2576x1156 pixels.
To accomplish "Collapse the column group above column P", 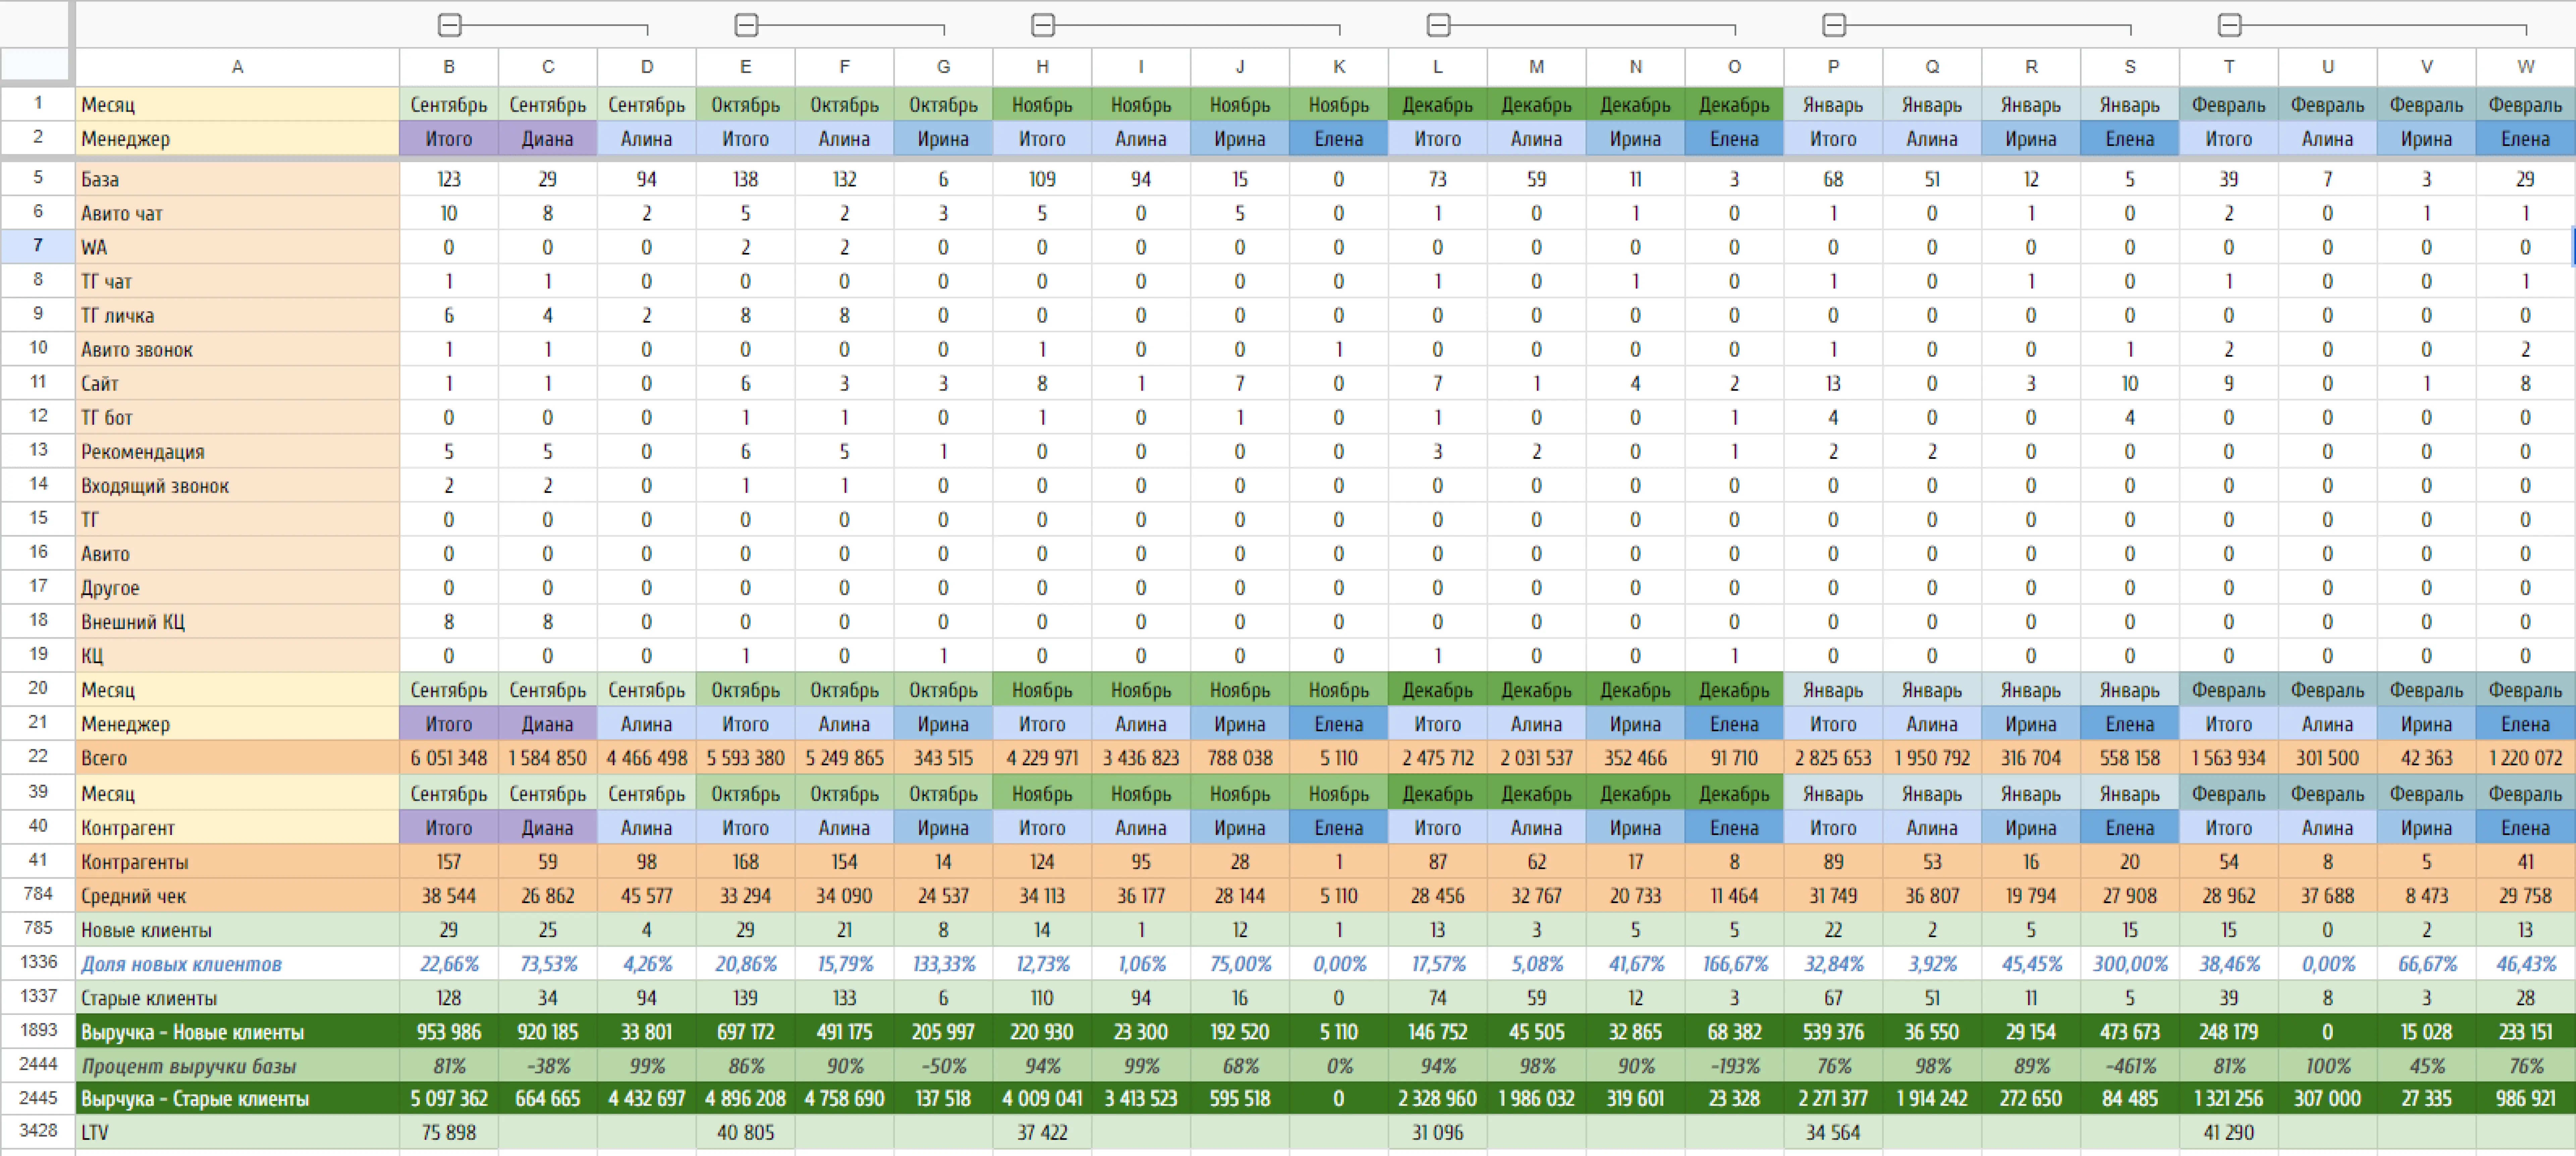I will (1834, 25).
